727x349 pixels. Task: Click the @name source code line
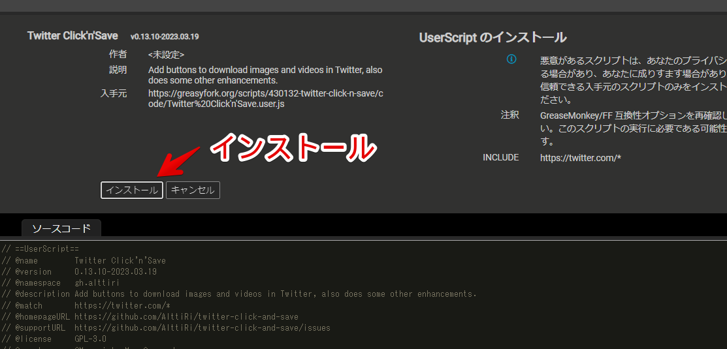(84, 260)
